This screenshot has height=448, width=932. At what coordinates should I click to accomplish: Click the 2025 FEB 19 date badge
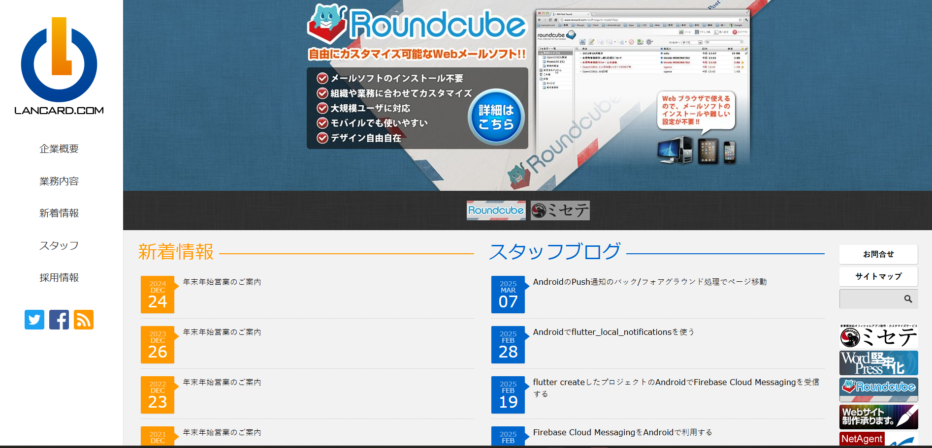(508, 395)
